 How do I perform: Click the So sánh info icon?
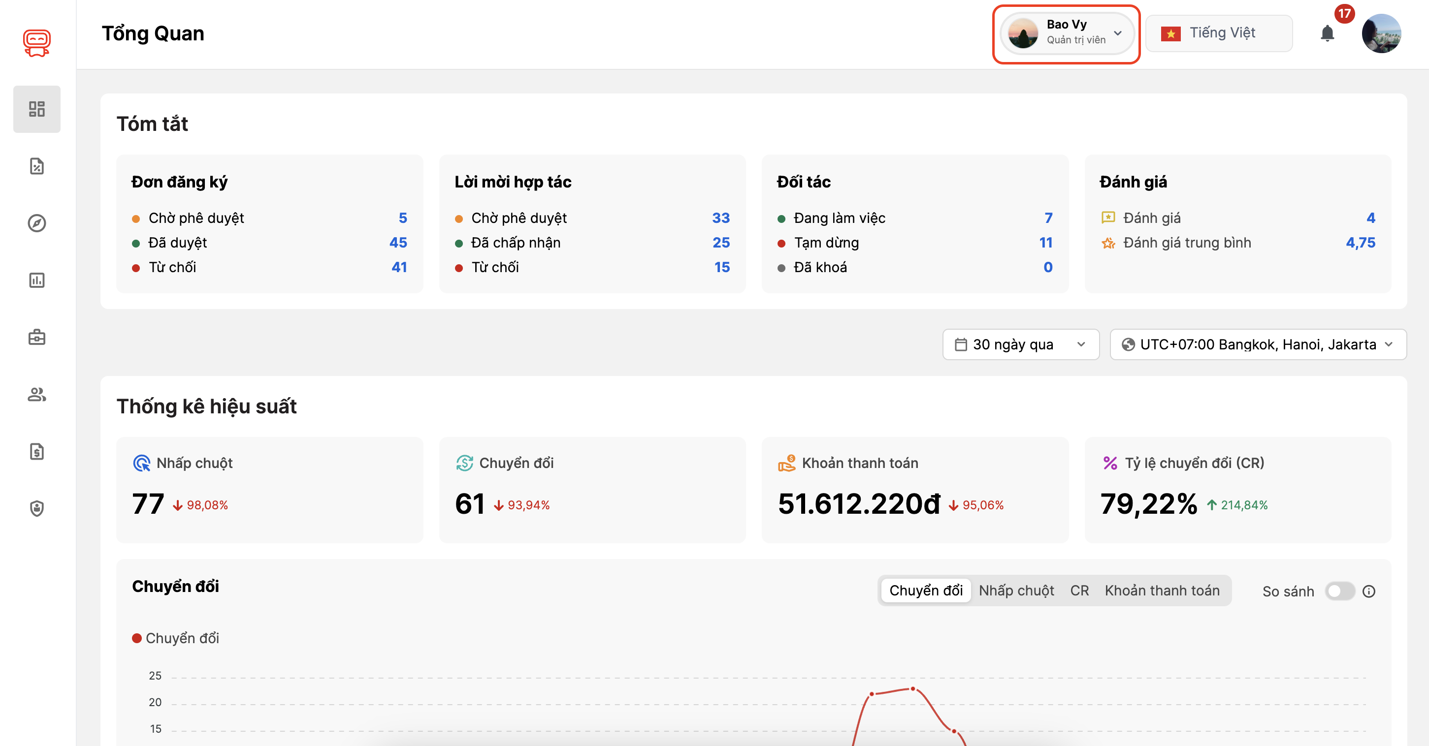coord(1368,591)
